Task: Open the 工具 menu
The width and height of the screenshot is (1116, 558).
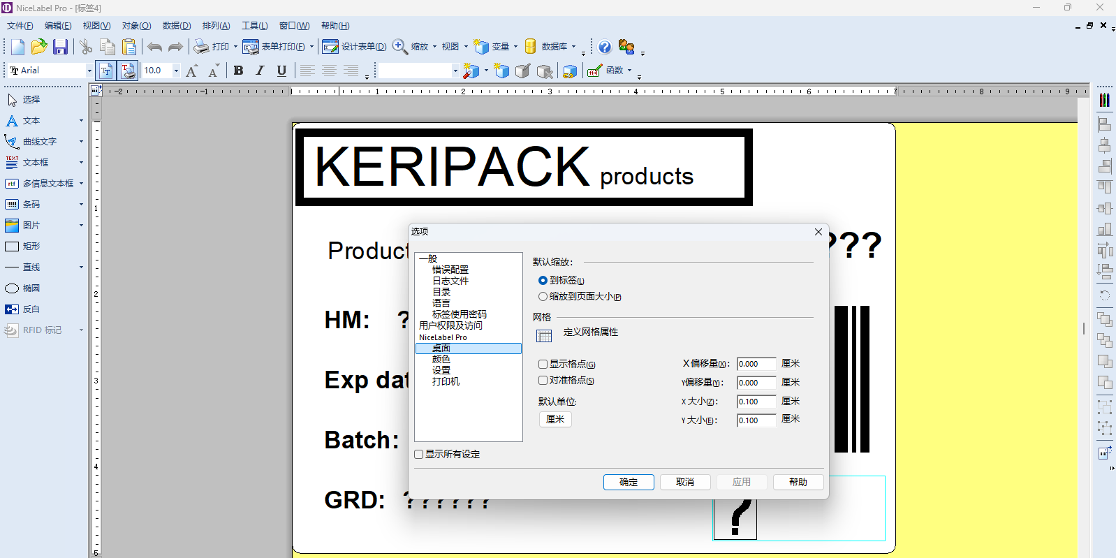Action: click(255, 26)
